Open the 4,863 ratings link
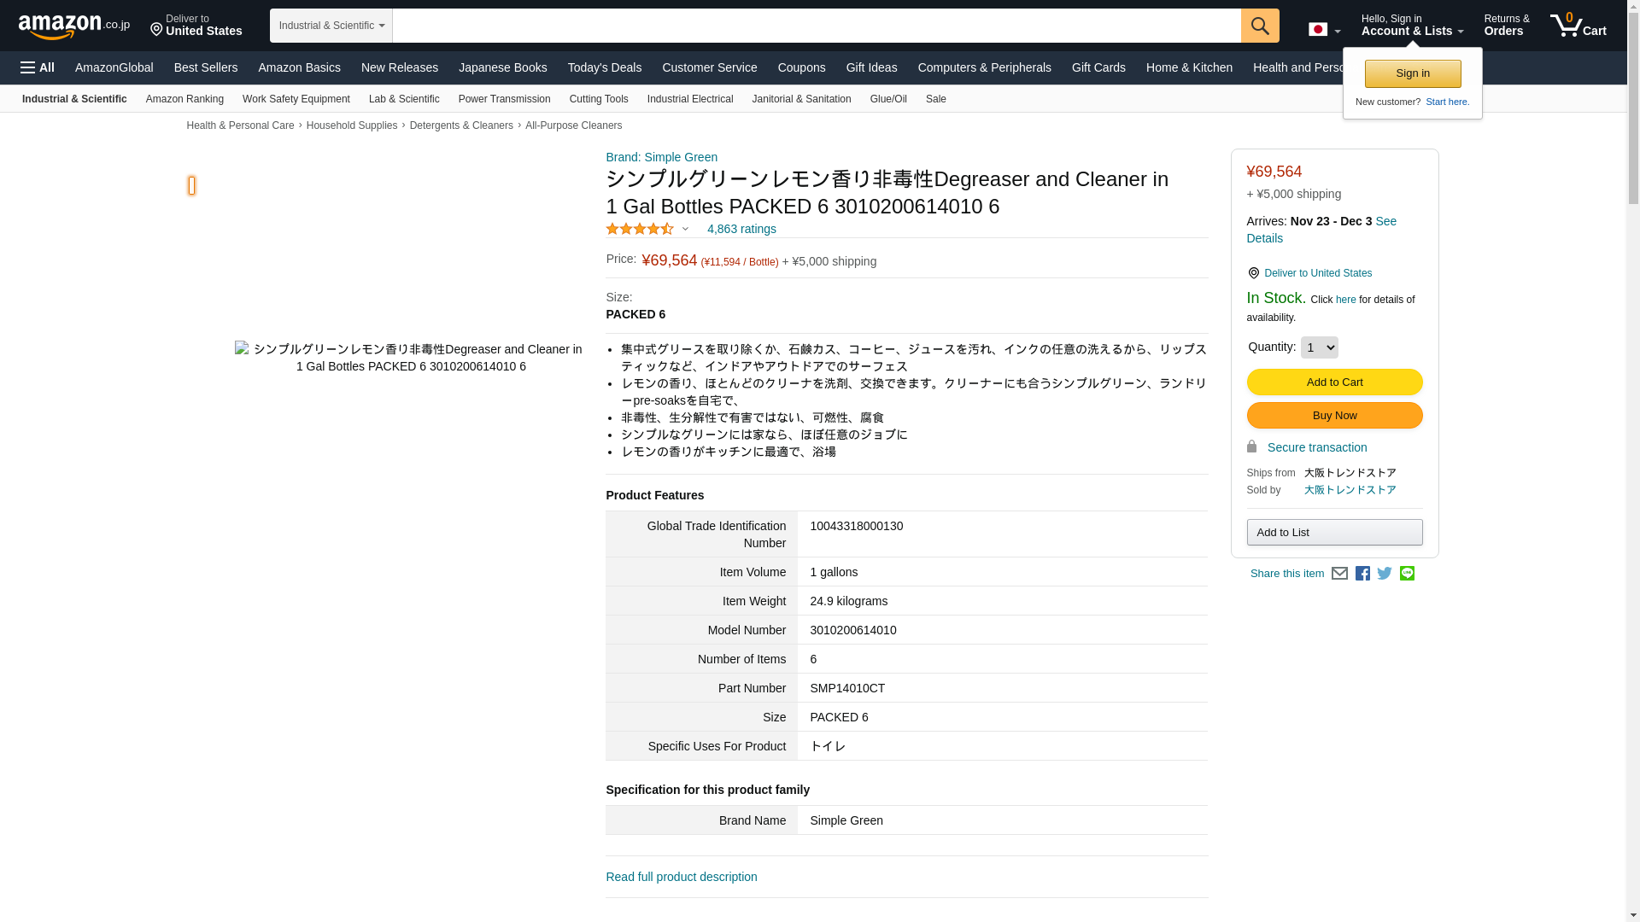 tap(741, 229)
